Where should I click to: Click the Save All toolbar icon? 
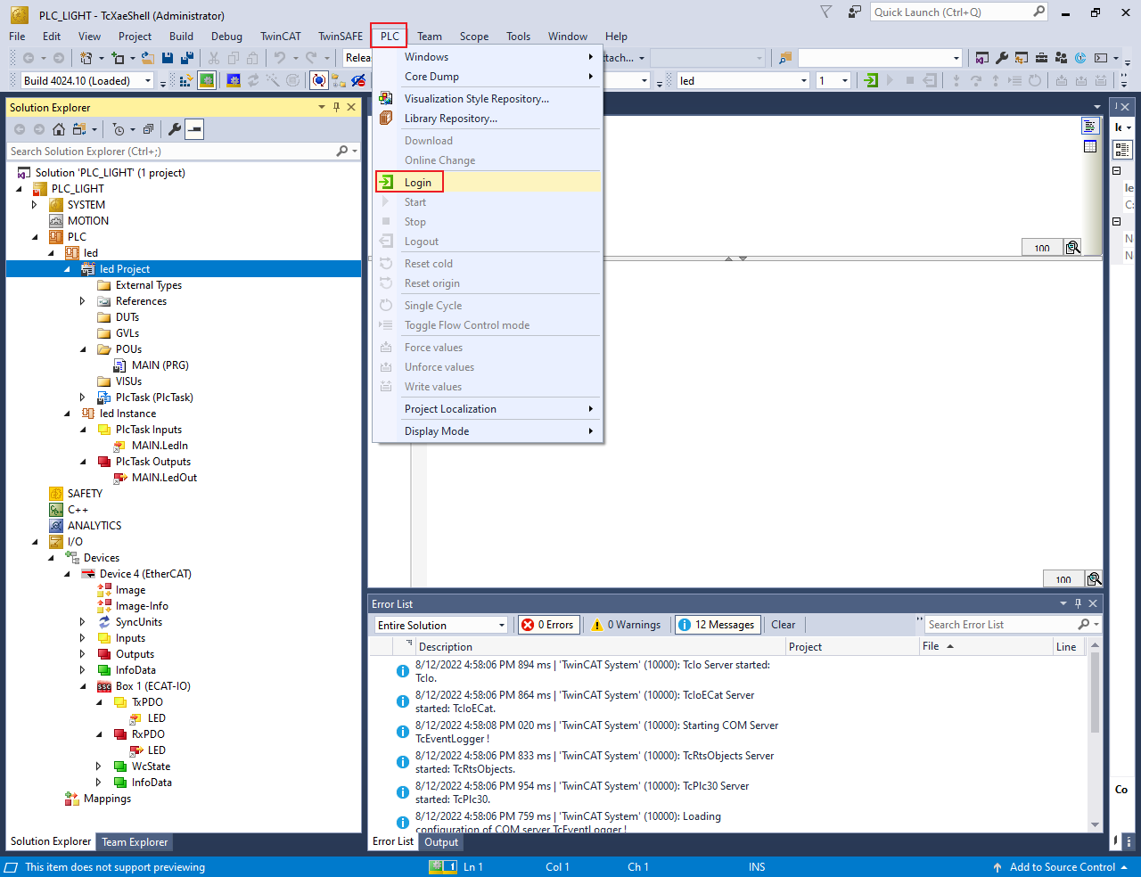[187, 58]
